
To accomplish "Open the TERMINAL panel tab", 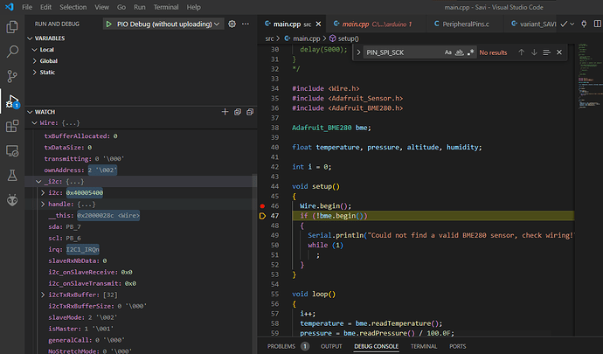I will point(424,346).
